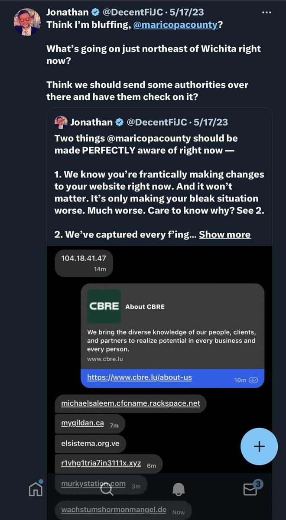286x520 pixels.
Task: Open michaelsaleem.cfcname.rackspace.net link
Action: coord(130,403)
